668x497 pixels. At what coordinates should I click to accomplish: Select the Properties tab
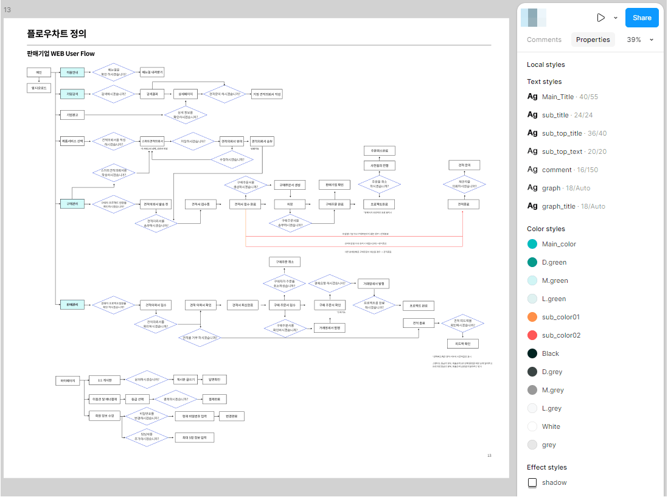click(593, 40)
